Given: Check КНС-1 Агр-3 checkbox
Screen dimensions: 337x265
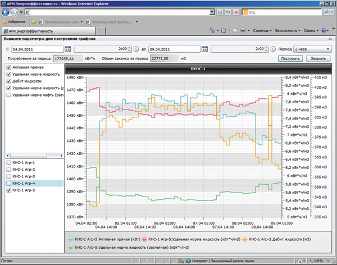Looking at the screenshot, I should [x=8, y=176].
